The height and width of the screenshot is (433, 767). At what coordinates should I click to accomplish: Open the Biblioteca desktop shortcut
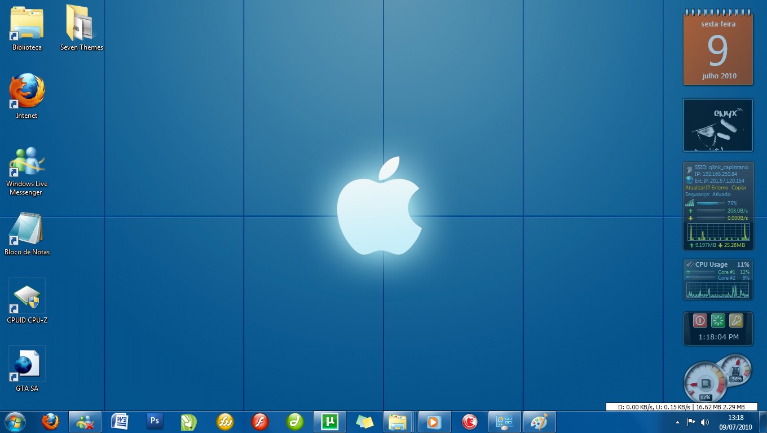27,28
